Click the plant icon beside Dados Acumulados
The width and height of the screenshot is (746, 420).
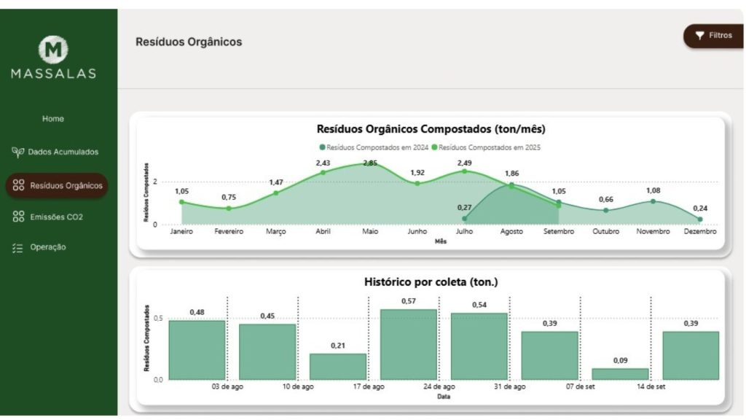point(17,152)
